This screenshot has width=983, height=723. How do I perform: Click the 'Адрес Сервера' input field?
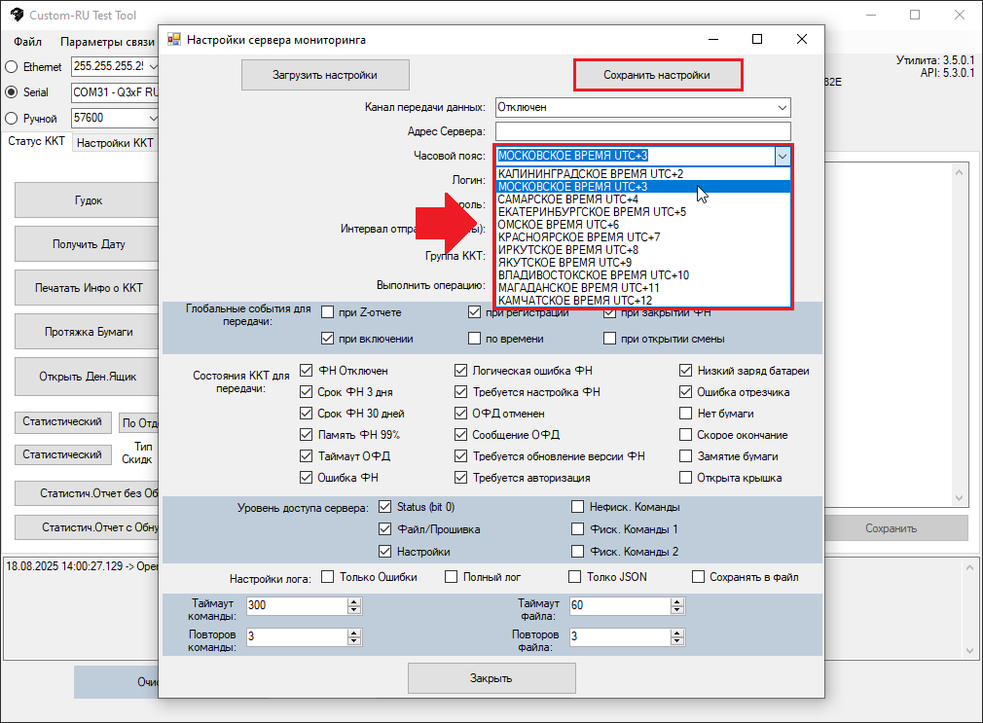[x=642, y=131]
